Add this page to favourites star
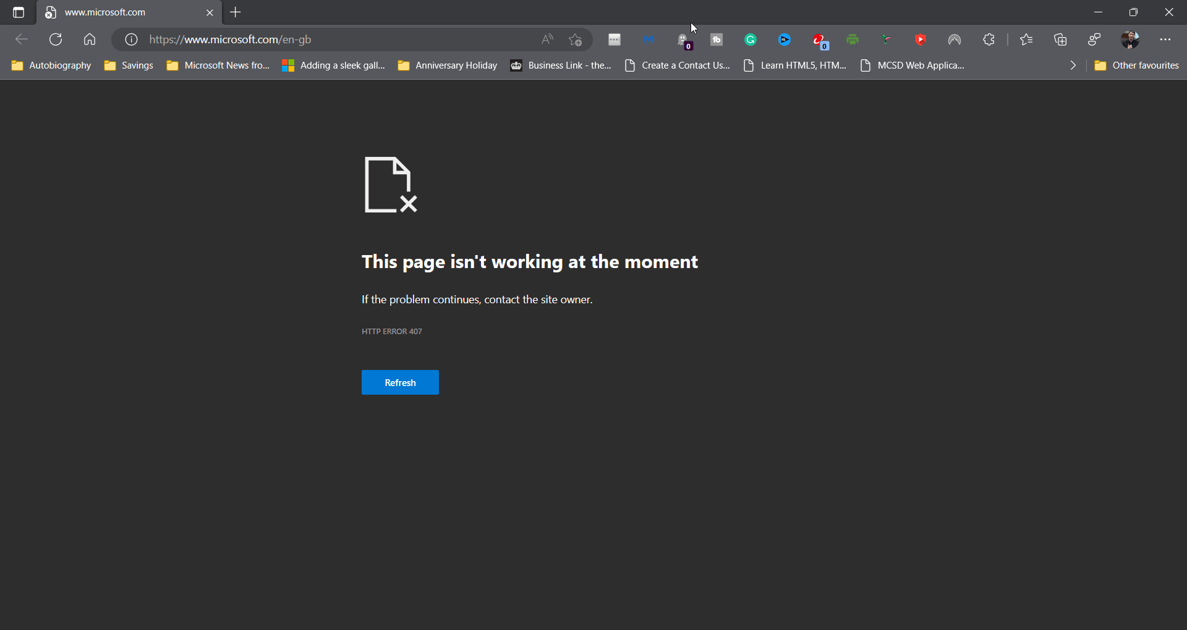The image size is (1187, 630). pyautogui.click(x=576, y=40)
